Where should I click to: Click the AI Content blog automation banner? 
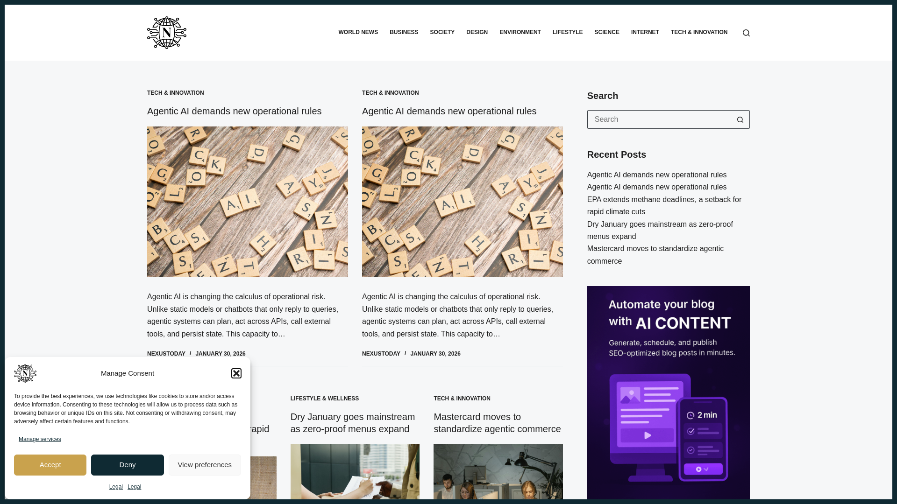tap(668, 392)
